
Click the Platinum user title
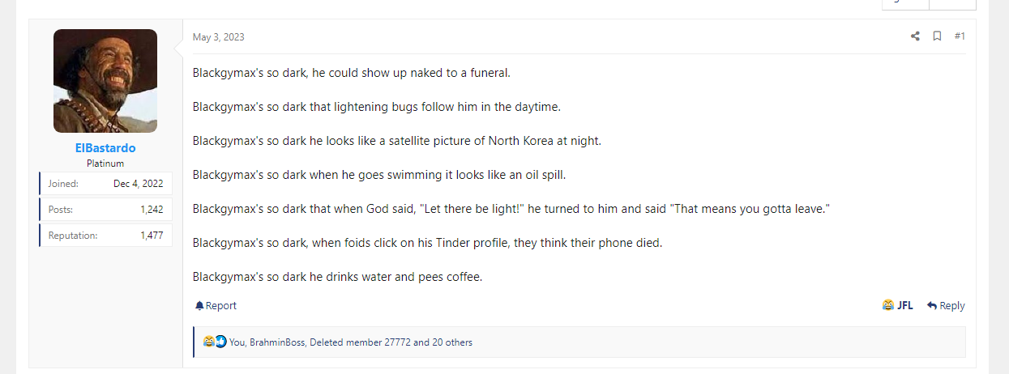tap(105, 164)
